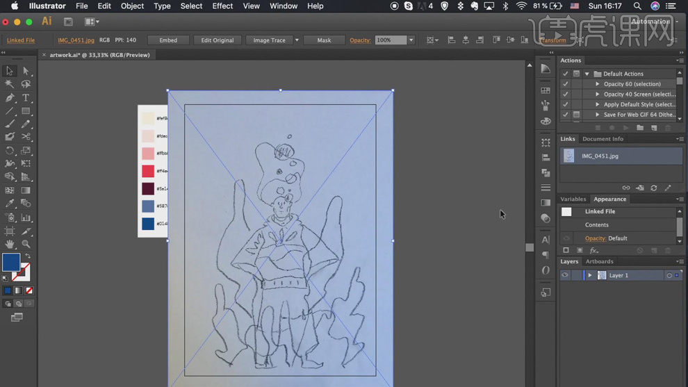Toggle the Default Actions set checkbox

click(x=565, y=74)
